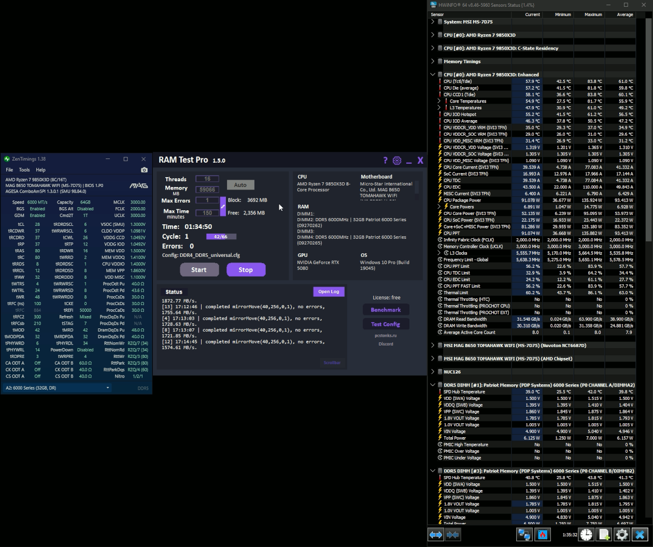Click the Auto memory button
Image resolution: width=653 pixels, height=547 pixels.
point(240,185)
